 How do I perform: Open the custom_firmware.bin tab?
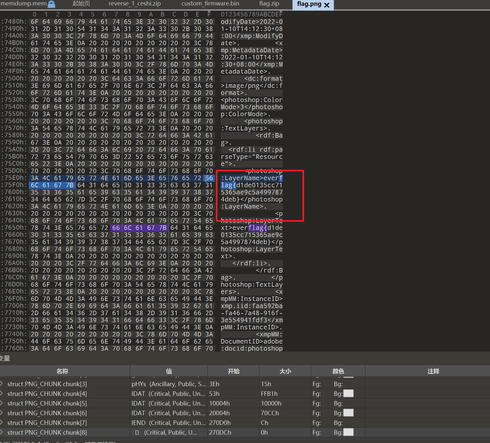click(210, 4)
